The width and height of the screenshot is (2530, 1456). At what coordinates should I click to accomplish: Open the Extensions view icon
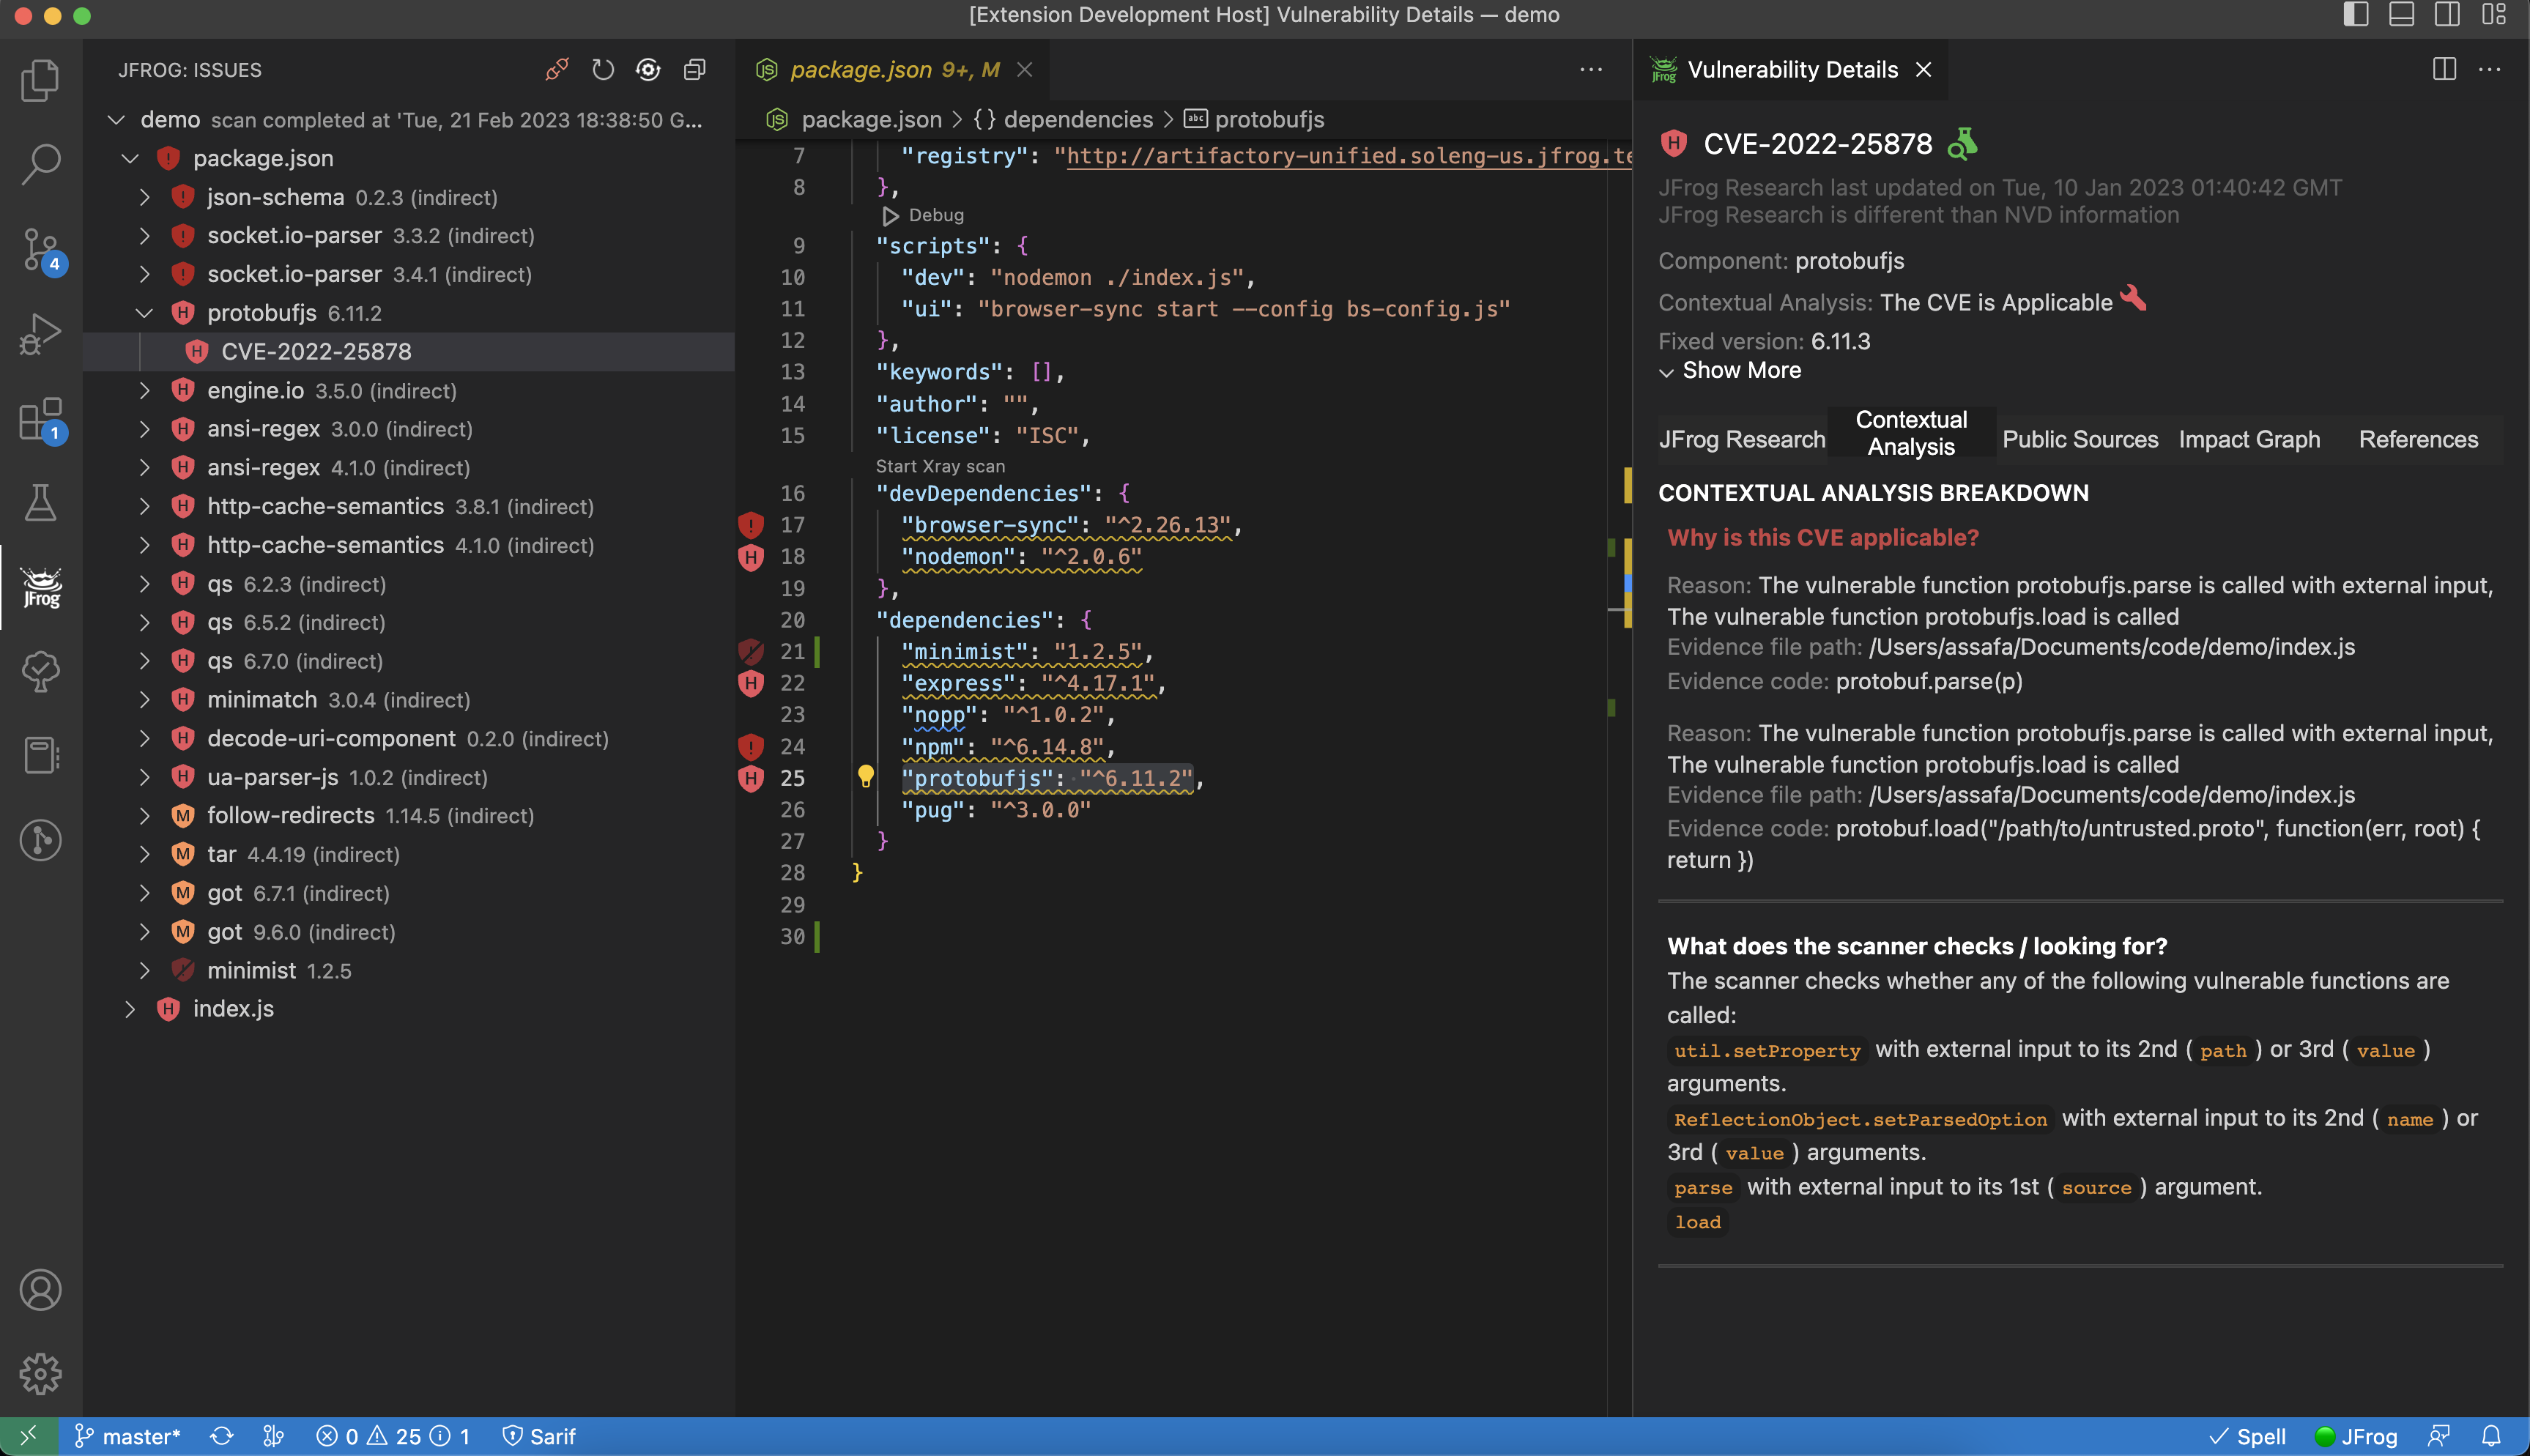tap(41, 420)
